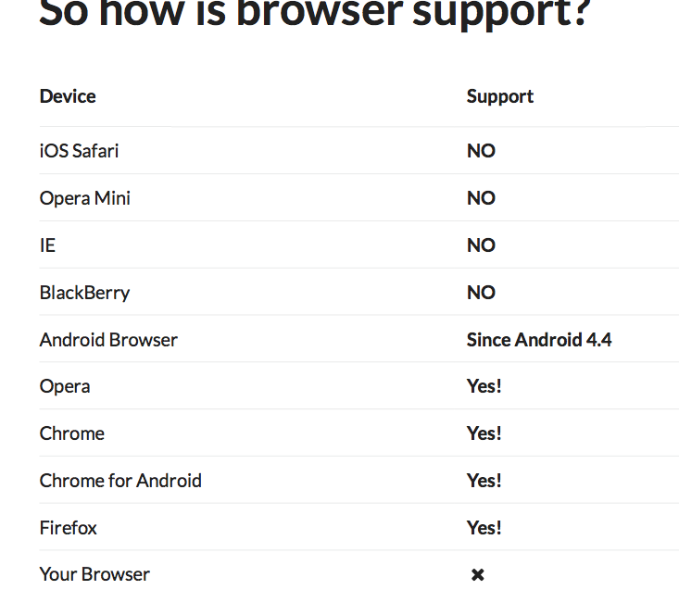Click the Support column header

pyautogui.click(x=500, y=96)
